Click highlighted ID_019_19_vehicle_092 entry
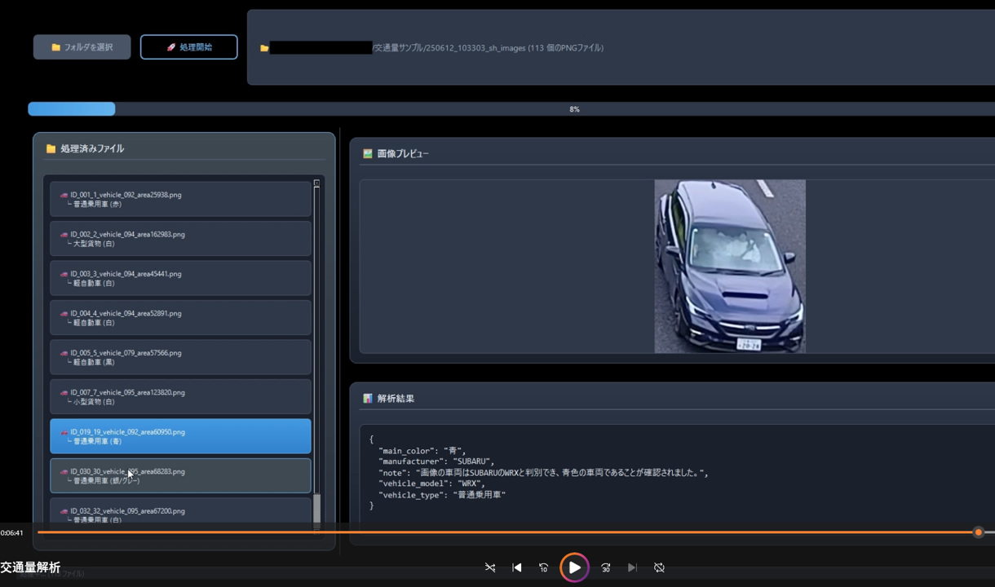The image size is (995, 587). tap(180, 436)
